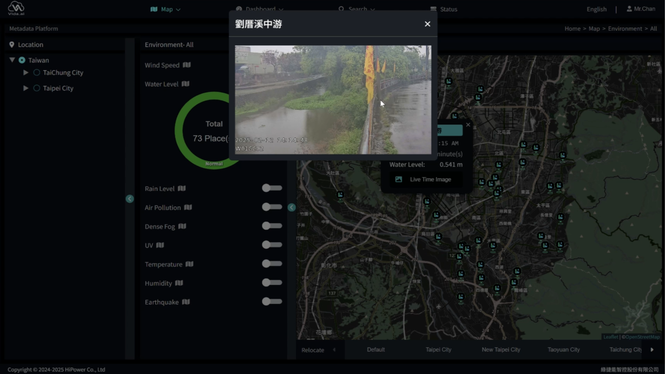Image resolution: width=665 pixels, height=374 pixels.
Task: Click the Mr.Chan user profile icon
Action: [x=629, y=9]
